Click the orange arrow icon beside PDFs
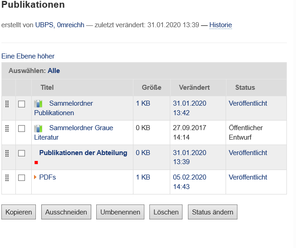The image size is (296, 248). tap(35, 177)
